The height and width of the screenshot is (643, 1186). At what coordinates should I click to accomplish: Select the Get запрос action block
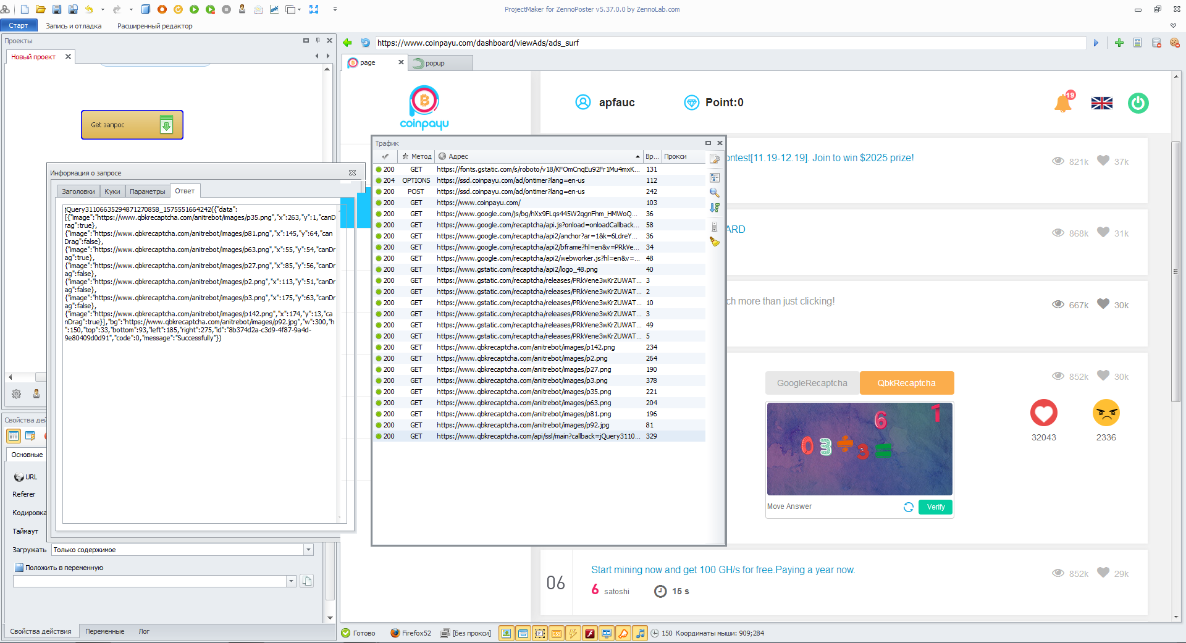pos(132,125)
